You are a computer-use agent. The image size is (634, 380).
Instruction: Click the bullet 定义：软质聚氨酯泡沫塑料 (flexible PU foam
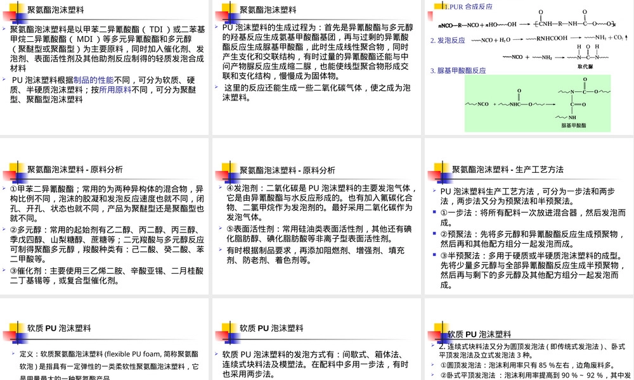pos(109,365)
